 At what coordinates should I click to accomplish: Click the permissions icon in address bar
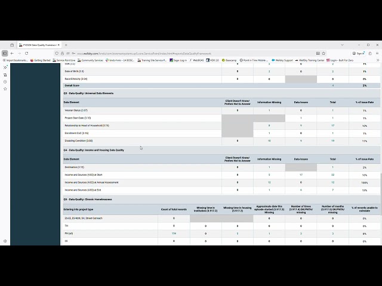pyautogui.click(x=68, y=53)
